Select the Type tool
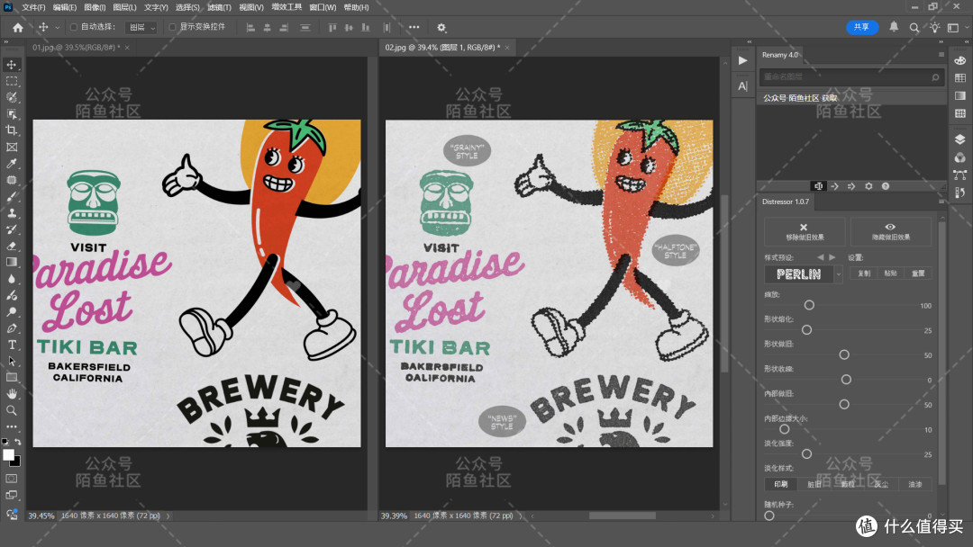Image resolution: width=973 pixels, height=547 pixels. tap(12, 345)
